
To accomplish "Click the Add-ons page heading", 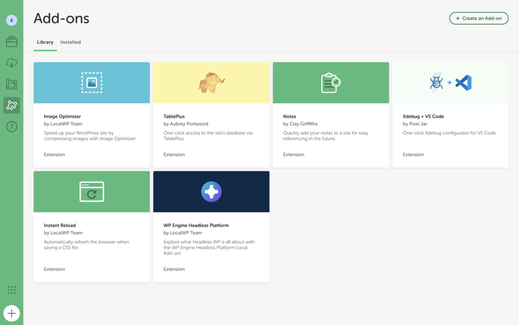I will point(61,19).
